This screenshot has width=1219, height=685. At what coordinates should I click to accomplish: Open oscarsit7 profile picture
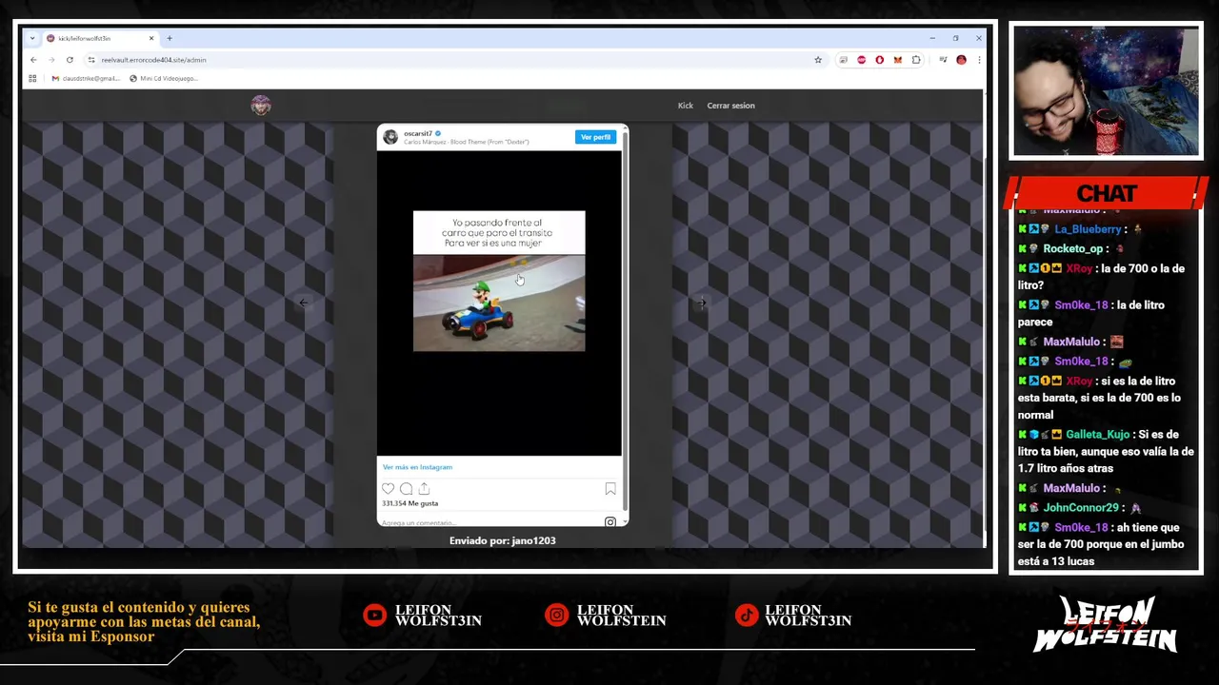[390, 137]
